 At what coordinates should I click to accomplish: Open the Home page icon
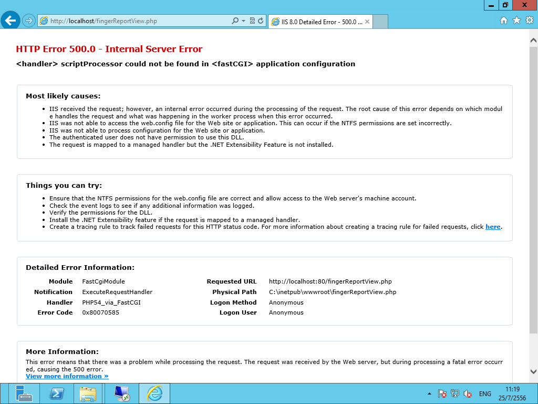click(x=504, y=21)
